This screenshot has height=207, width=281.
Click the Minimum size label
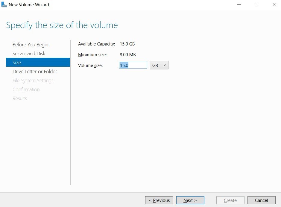coord(92,55)
